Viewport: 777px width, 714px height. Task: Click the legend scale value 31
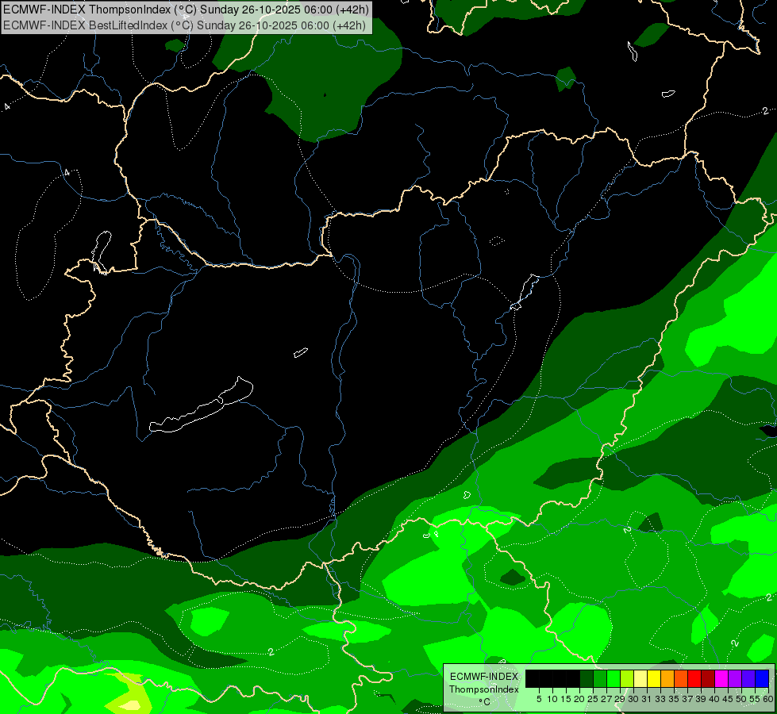(x=647, y=699)
